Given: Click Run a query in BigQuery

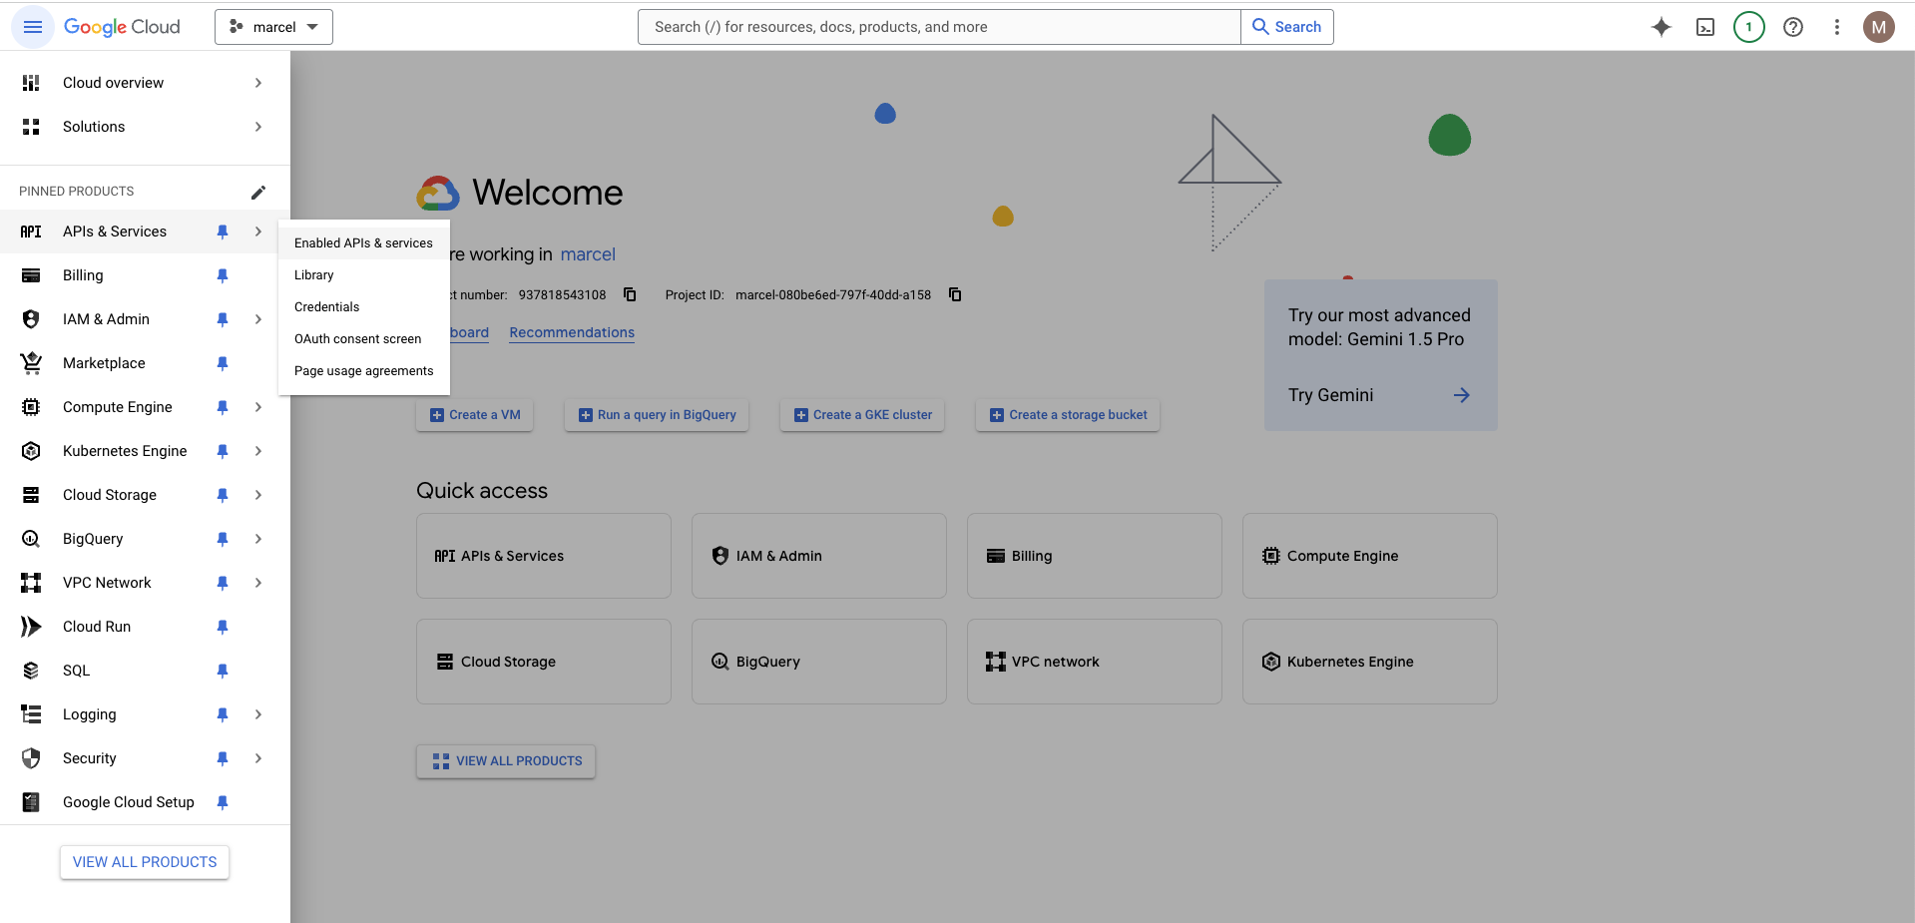Looking at the screenshot, I should point(657,415).
